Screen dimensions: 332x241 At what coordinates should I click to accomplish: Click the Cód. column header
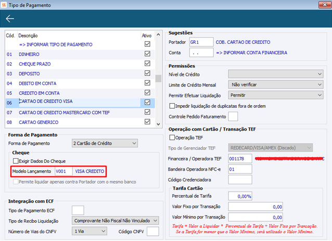point(10,35)
